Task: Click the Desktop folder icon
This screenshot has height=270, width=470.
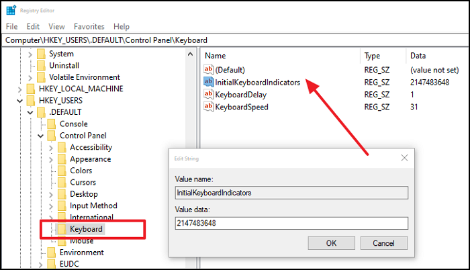Action: tap(62, 194)
